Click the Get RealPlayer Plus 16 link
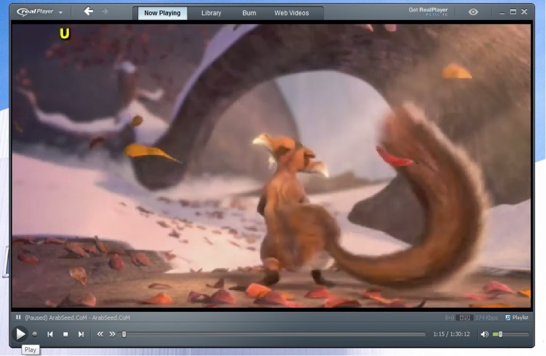The height and width of the screenshot is (356, 546). [x=428, y=12]
